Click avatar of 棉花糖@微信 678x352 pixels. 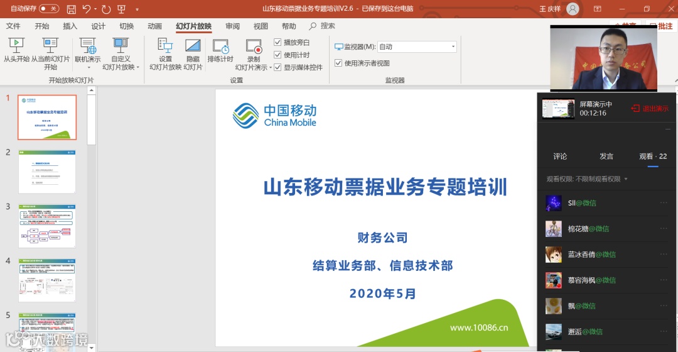(554, 229)
